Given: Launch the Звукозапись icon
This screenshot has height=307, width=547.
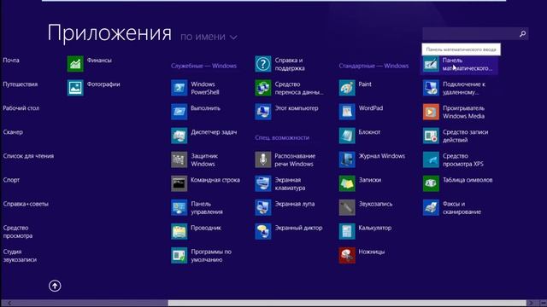Looking at the screenshot, I should pos(347,208).
